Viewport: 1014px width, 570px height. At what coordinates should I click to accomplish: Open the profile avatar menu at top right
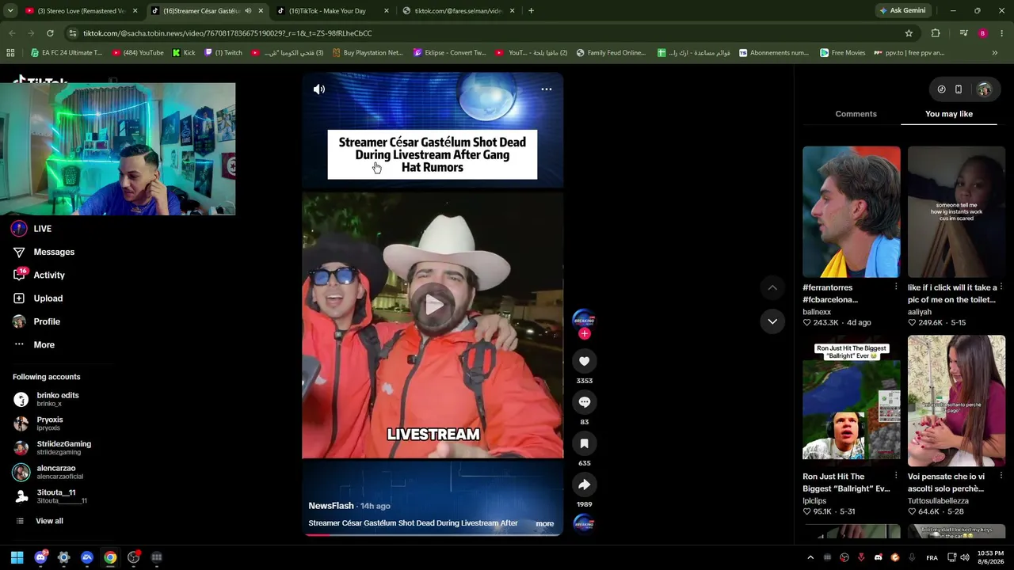tap(984, 89)
